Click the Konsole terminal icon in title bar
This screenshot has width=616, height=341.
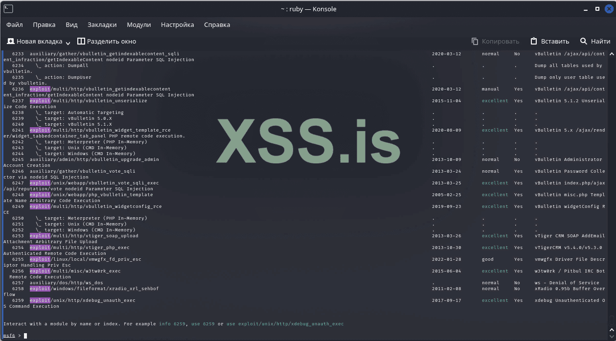[x=7, y=9]
